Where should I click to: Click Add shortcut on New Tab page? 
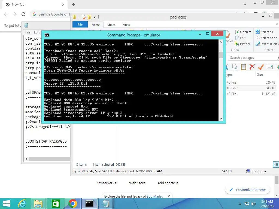[x=168, y=183]
